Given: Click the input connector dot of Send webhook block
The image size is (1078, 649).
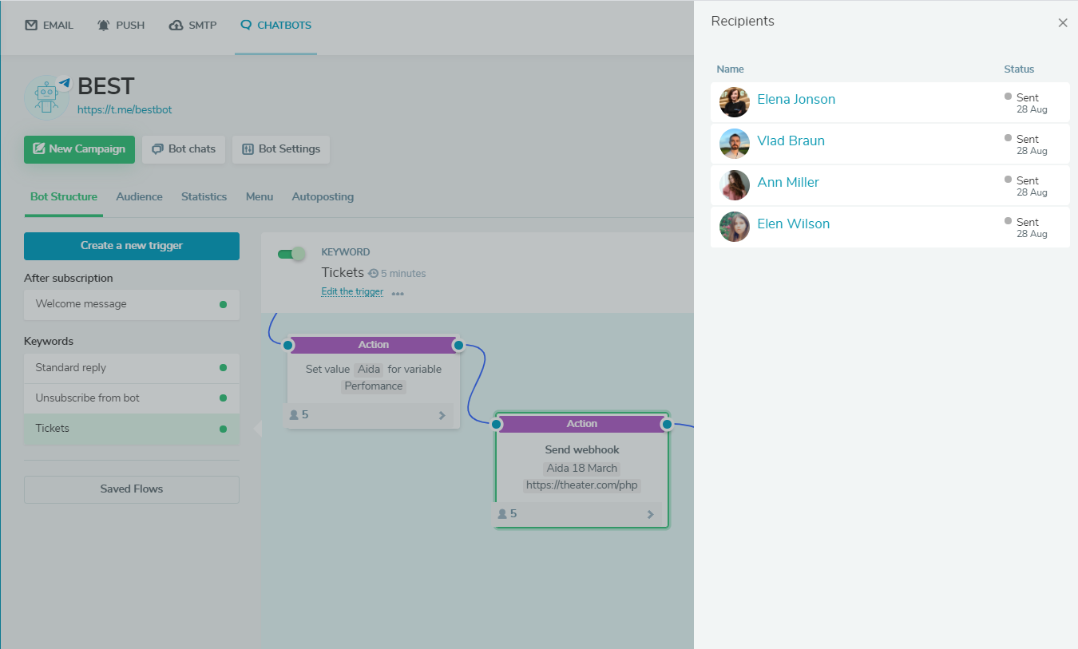Looking at the screenshot, I should pyautogui.click(x=497, y=424).
